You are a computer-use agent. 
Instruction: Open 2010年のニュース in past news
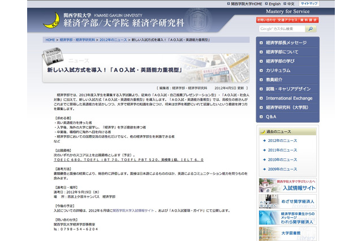[x=282, y=160]
